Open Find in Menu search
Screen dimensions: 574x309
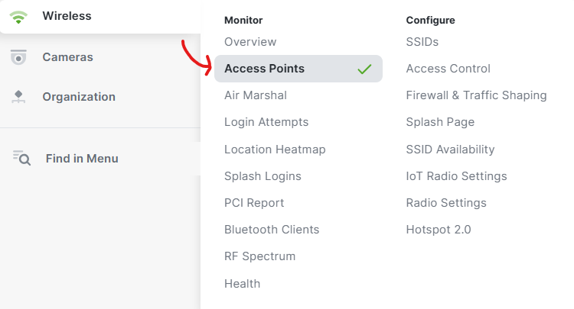tap(100, 159)
